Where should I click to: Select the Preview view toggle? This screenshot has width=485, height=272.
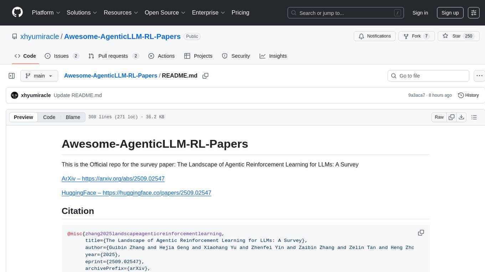tap(24, 117)
